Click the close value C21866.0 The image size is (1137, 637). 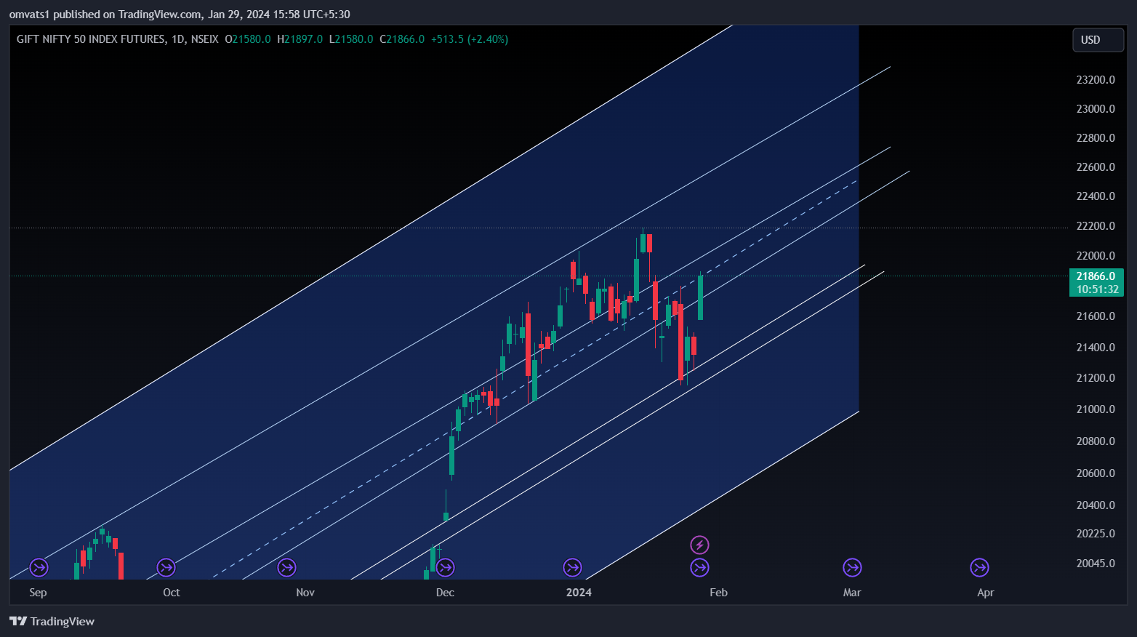point(402,39)
